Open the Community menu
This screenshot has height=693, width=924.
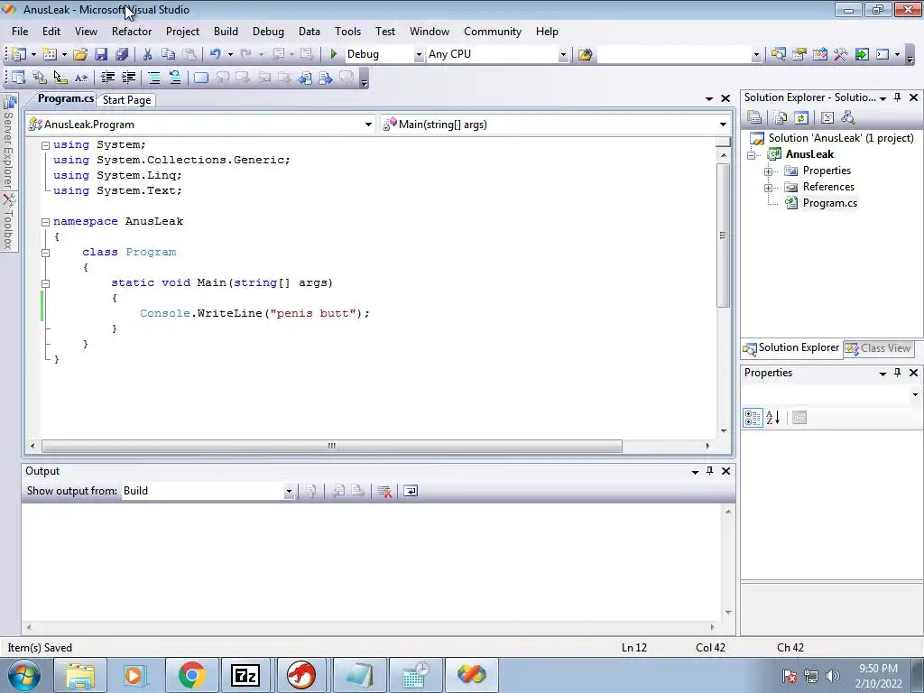pos(493,32)
